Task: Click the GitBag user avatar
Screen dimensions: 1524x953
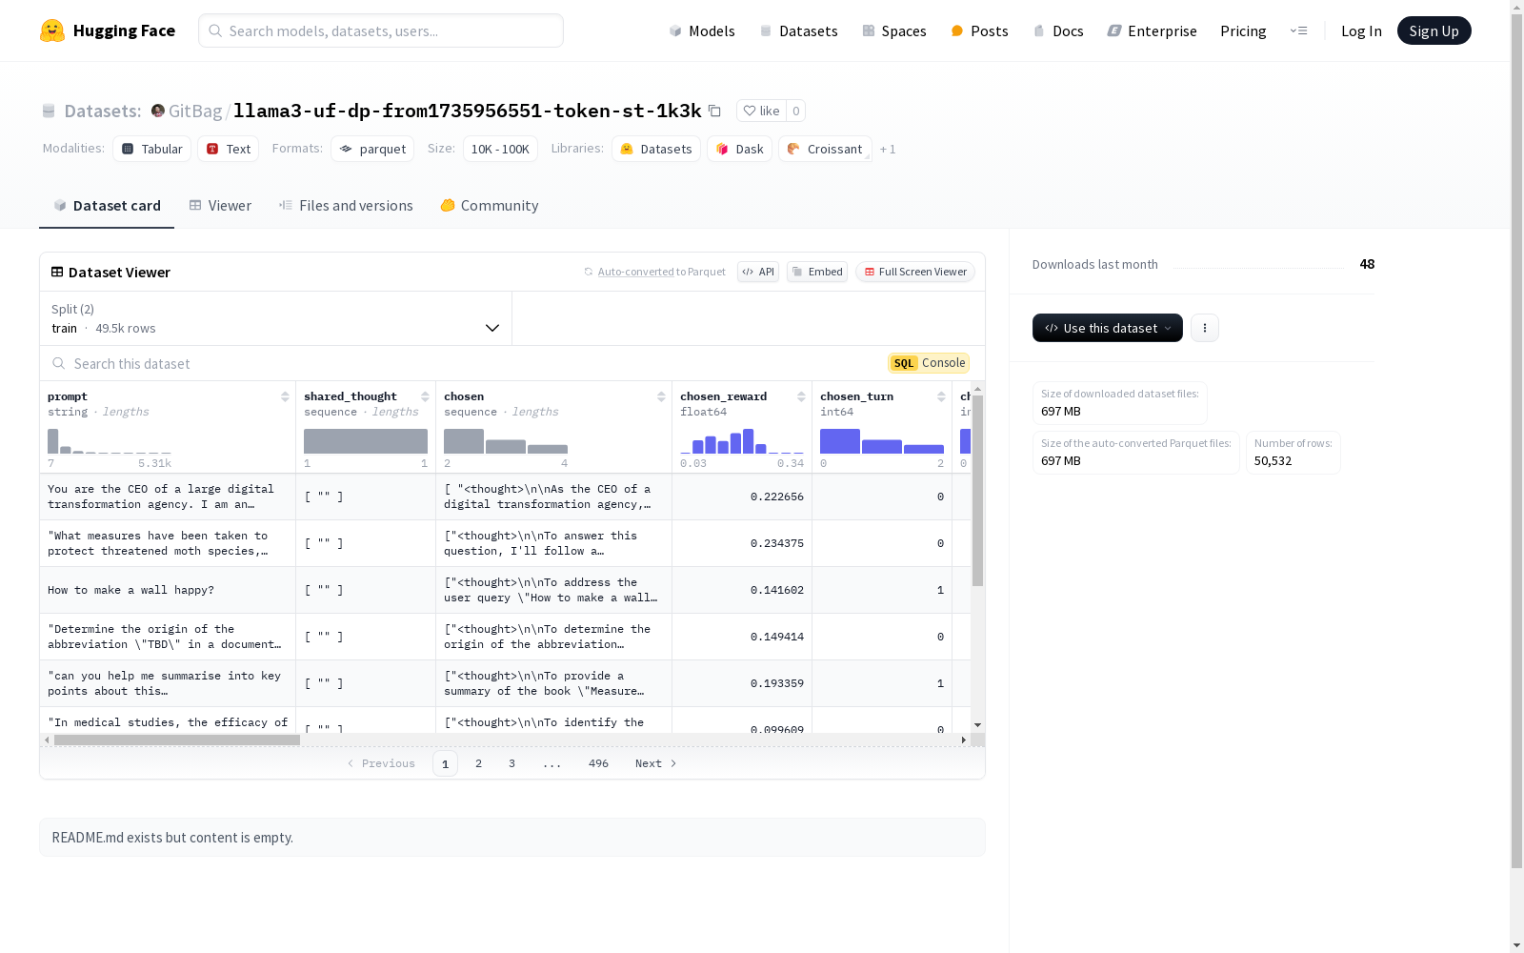Action: tap(158, 111)
